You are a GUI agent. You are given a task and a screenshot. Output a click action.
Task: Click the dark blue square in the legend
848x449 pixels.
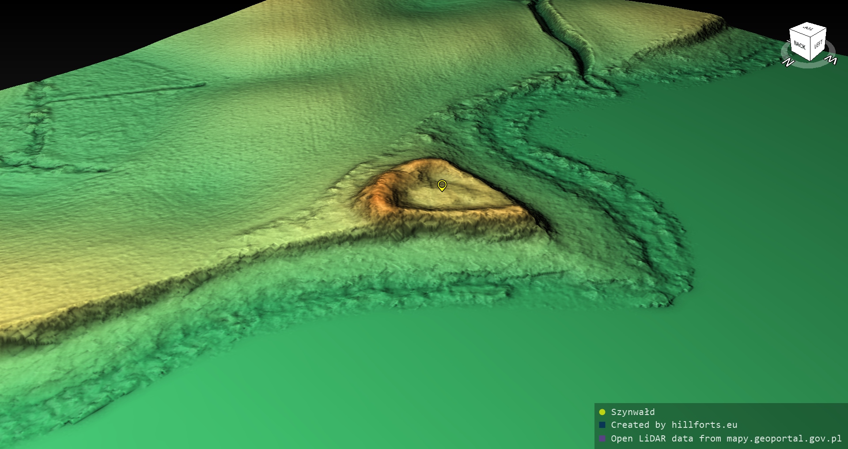click(602, 425)
